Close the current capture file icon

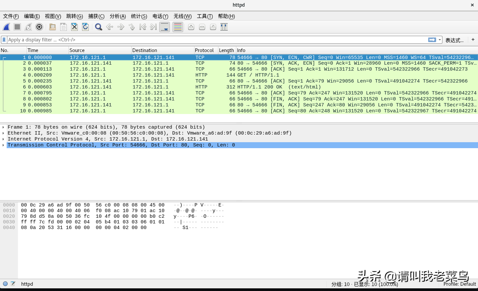74,27
